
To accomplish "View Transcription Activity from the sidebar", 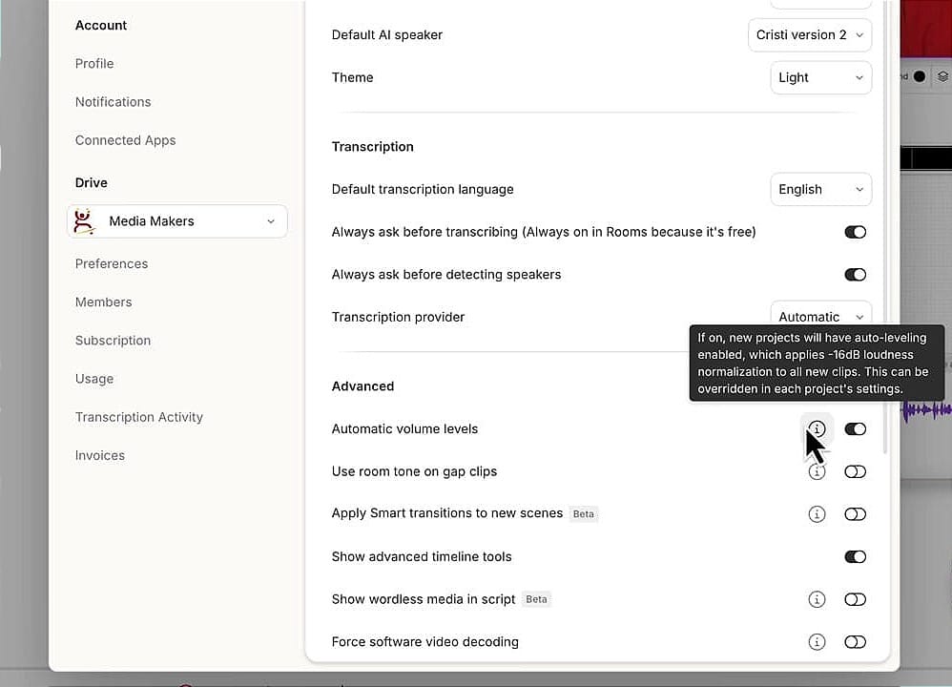I will pyautogui.click(x=138, y=417).
